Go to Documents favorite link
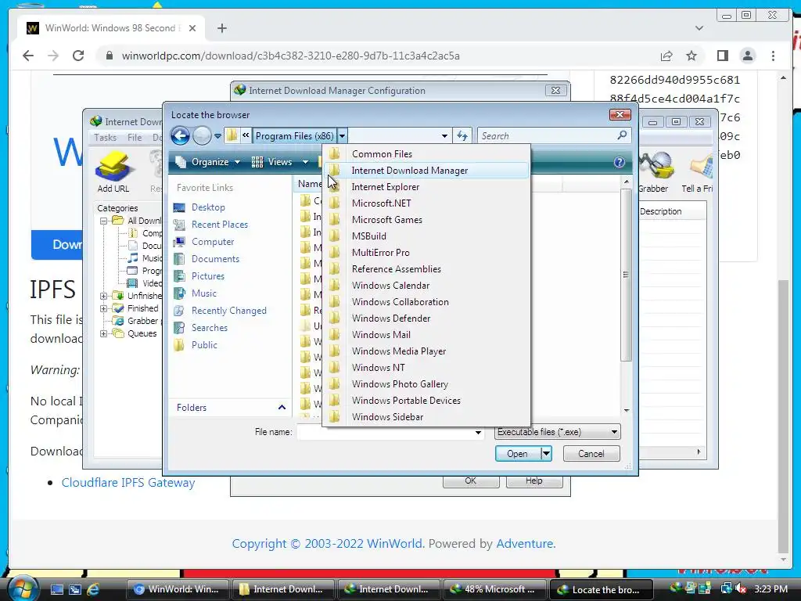This screenshot has height=601, width=801. (215, 258)
